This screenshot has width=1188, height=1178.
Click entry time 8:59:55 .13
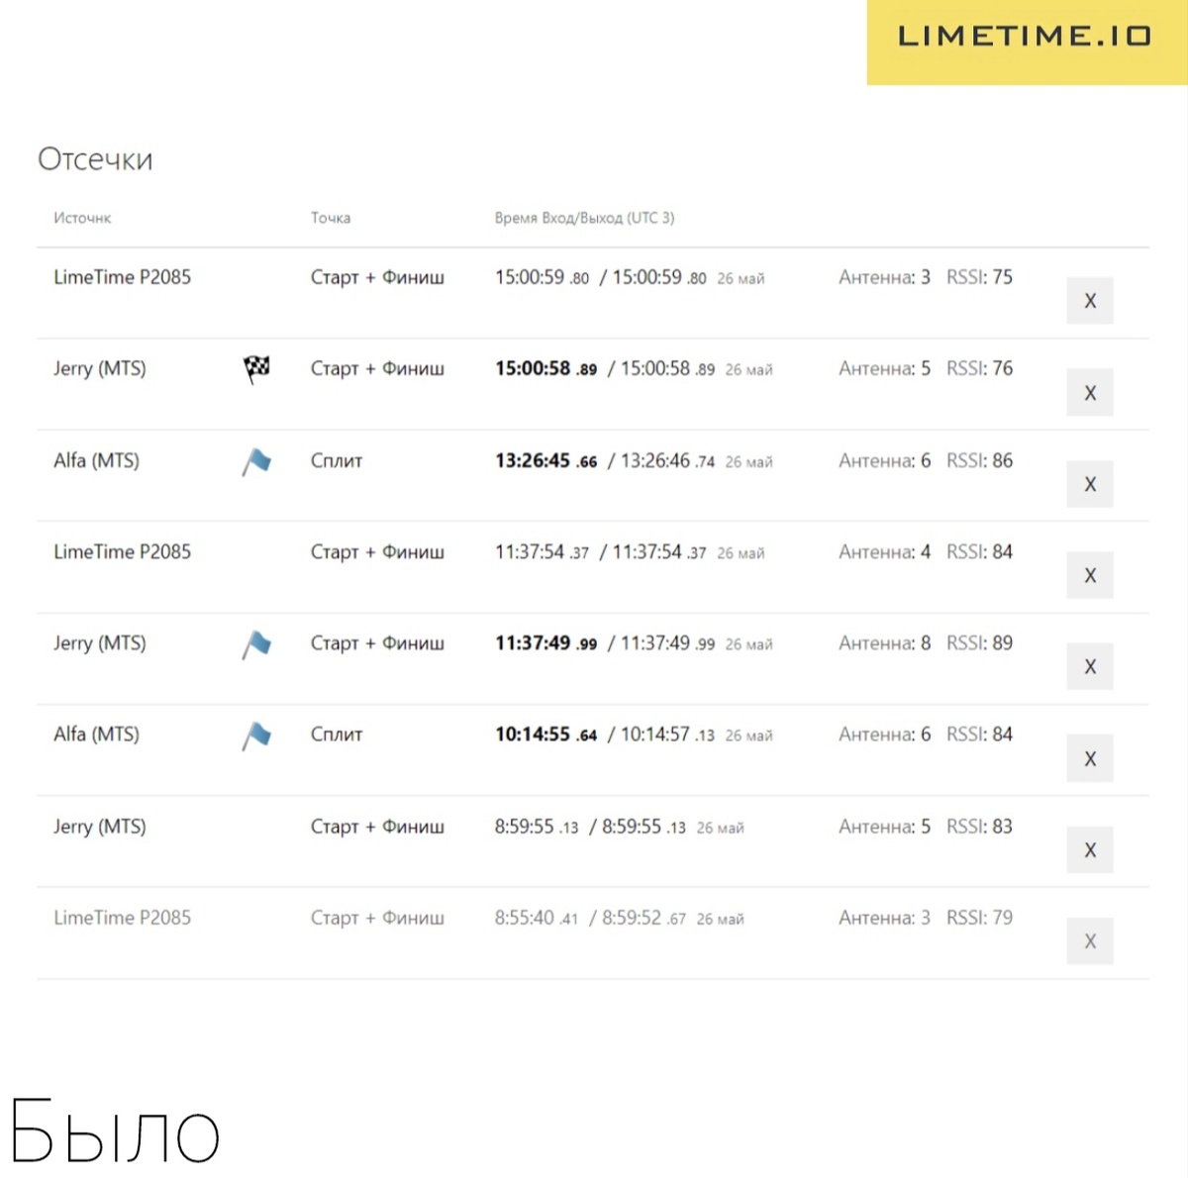click(537, 827)
